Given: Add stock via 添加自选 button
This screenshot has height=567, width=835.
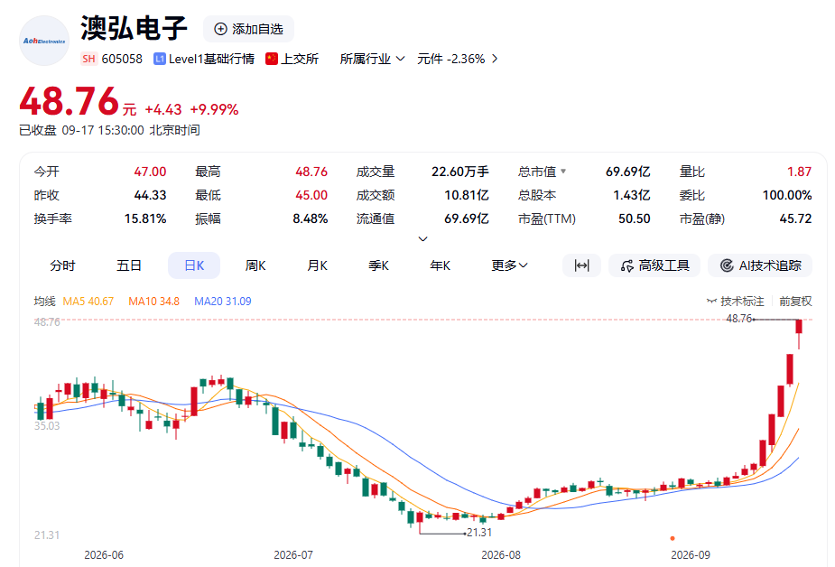Looking at the screenshot, I should pos(248,29).
